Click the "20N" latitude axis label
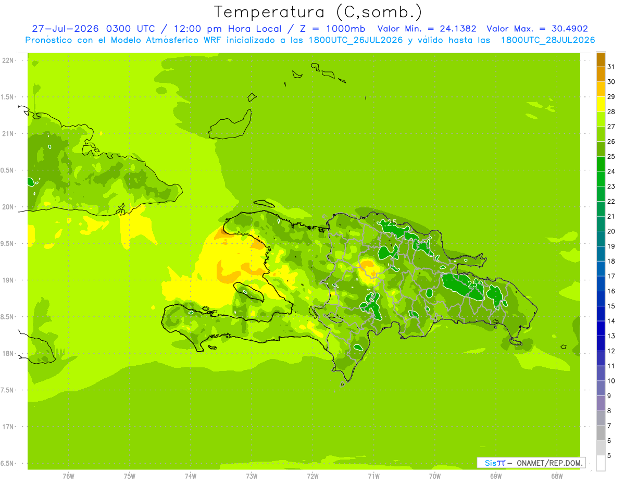 [x=9, y=207]
